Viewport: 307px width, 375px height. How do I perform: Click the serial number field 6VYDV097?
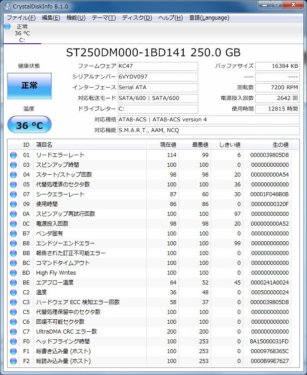point(158,77)
